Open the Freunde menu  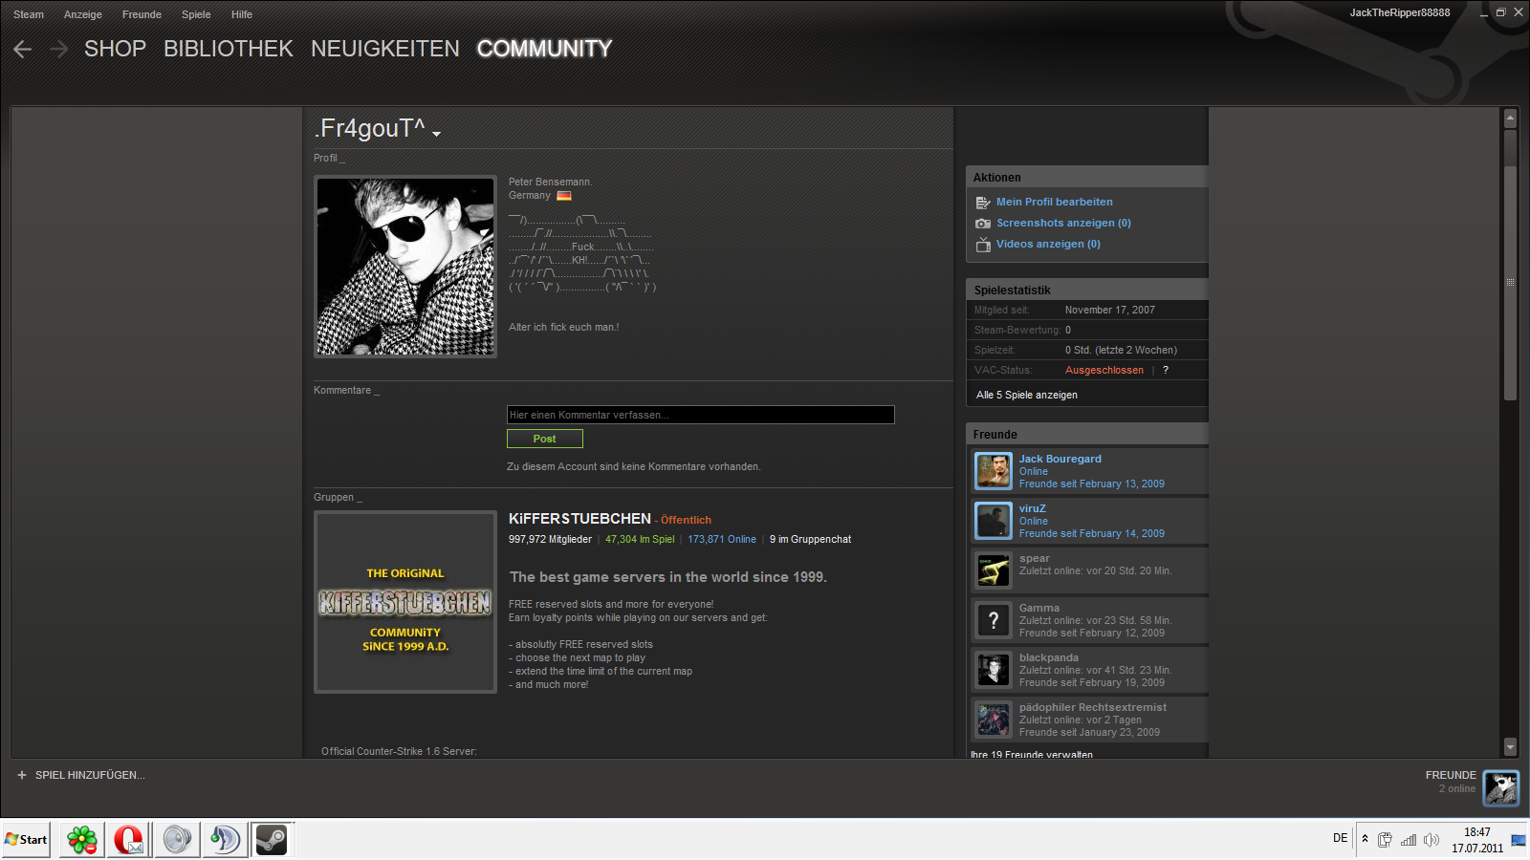tap(142, 14)
